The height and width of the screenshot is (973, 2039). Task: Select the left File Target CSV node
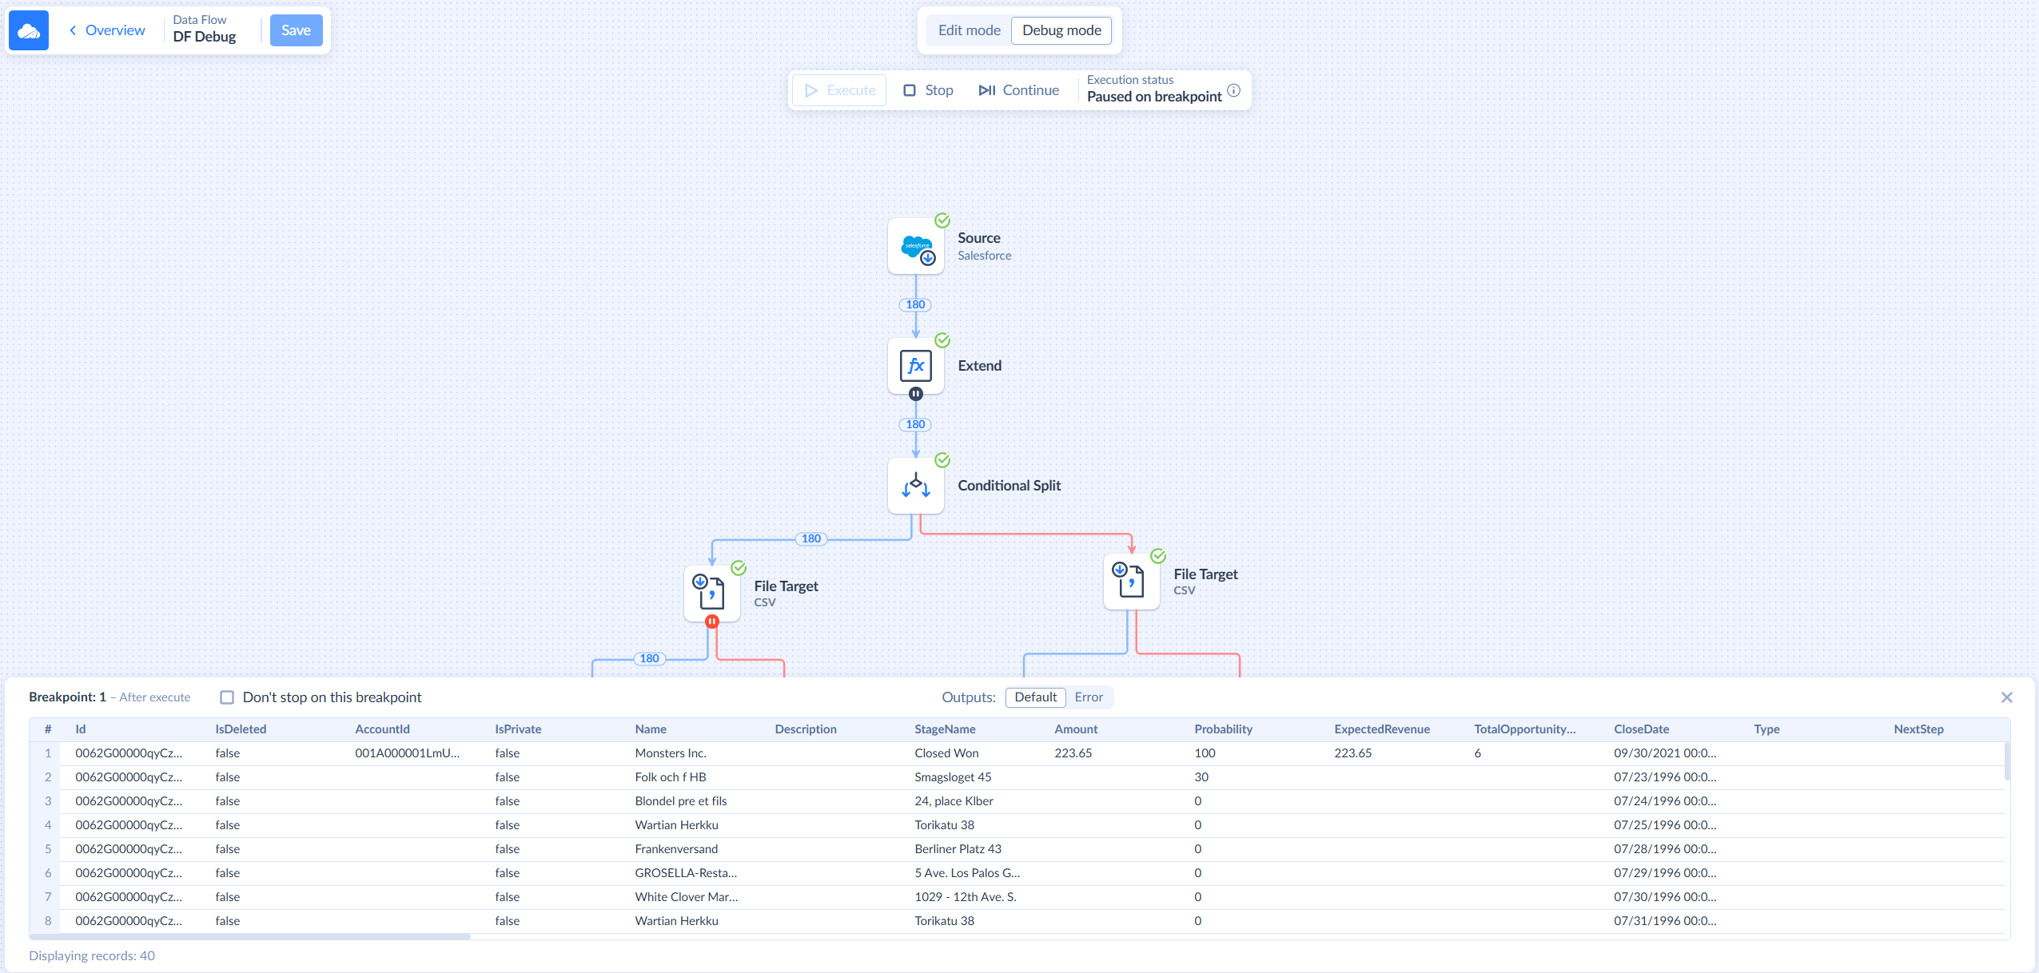click(711, 594)
